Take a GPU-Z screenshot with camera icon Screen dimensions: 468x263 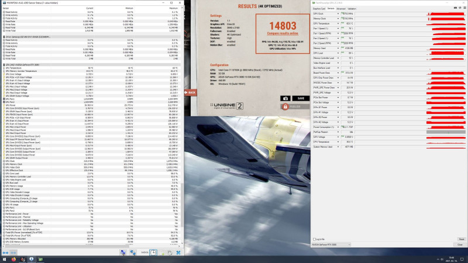pyautogui.click(x=455, y=8)
